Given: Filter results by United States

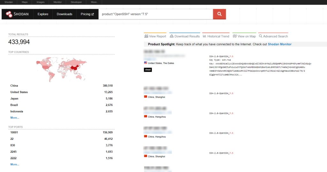Looking at the screenshot, I should tap(19, 92).
